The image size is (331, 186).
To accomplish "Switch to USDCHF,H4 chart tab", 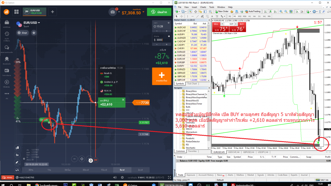I will pos(234,152).
